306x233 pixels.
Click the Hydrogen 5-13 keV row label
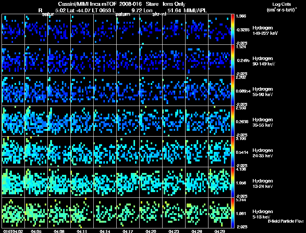click(263, 214)
